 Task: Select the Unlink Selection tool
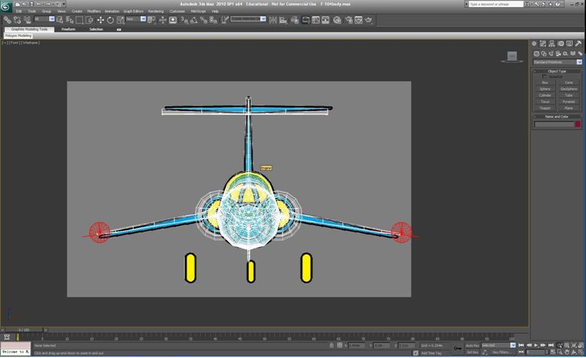[17, 20]
